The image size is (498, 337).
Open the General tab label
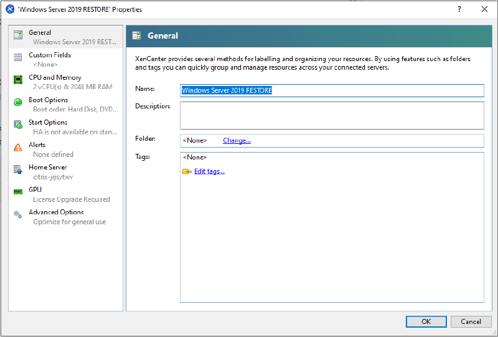40,32
